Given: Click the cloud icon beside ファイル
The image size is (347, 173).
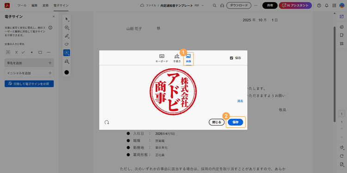Looking at the screenshot, I should 143,6.
